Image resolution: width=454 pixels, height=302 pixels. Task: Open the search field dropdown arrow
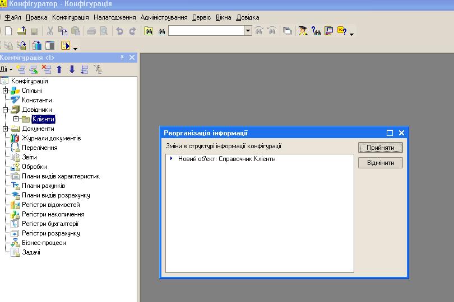point(248,31)
